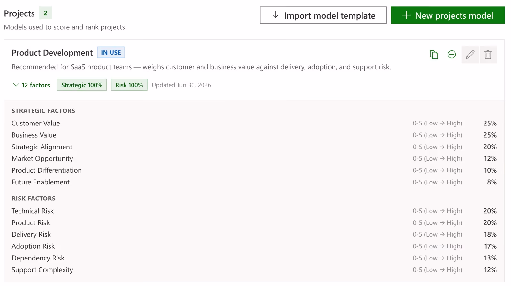511x286 pixels.
Task: Click Future Enablement's 8% weight
Action: (x=492, y=182)
